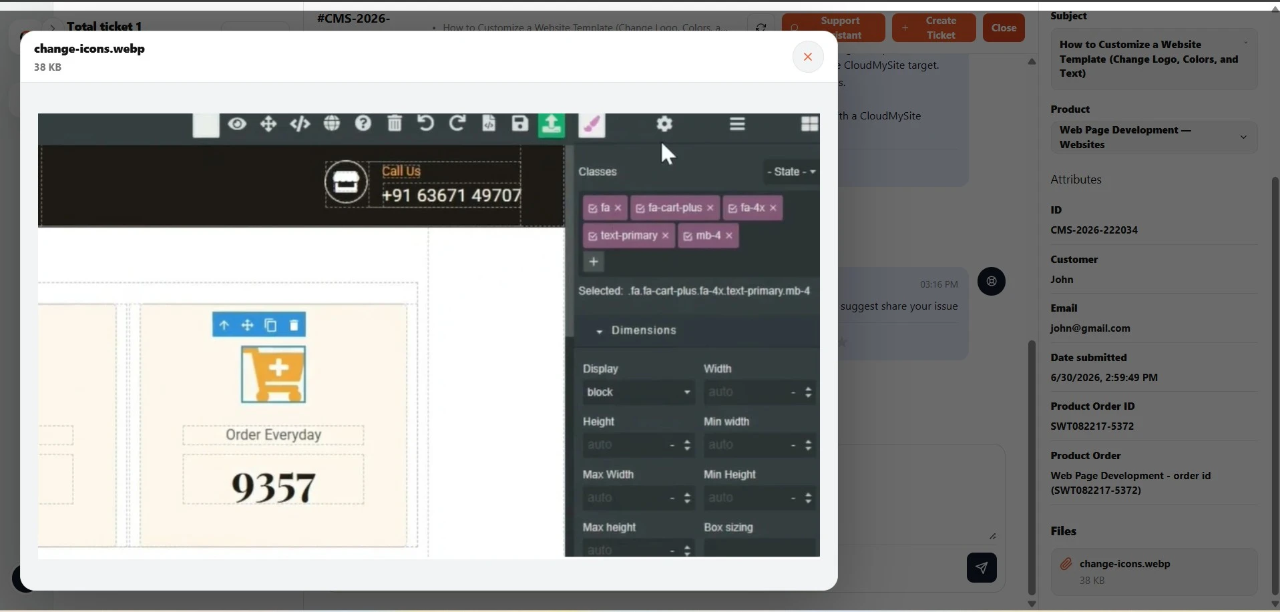The image size is (1280, 612).
Task: Toggle the fa class checkbox
Action: tap(592, 209)
